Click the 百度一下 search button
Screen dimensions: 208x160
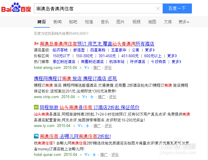pos(177,8)
